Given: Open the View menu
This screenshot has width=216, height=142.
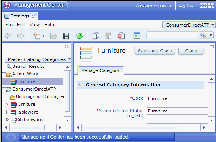Looking at the screenshot, I should coord(35,25).
